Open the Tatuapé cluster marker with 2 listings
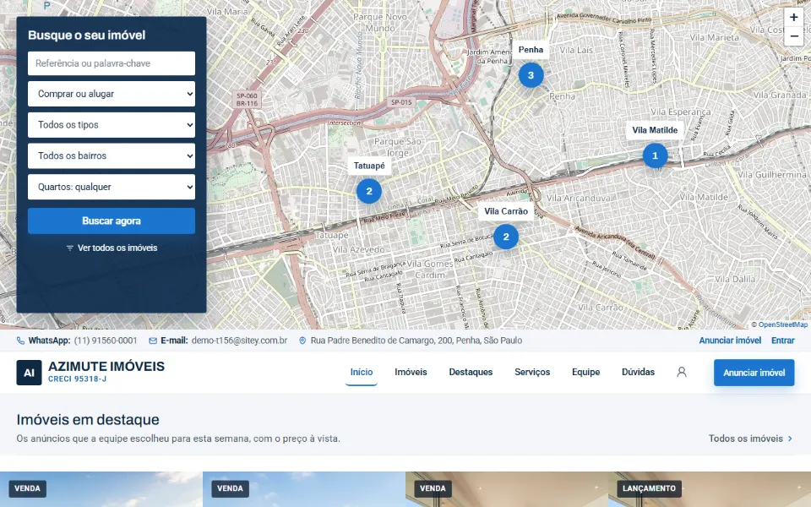The image size is (811, 507). point(369,191)
